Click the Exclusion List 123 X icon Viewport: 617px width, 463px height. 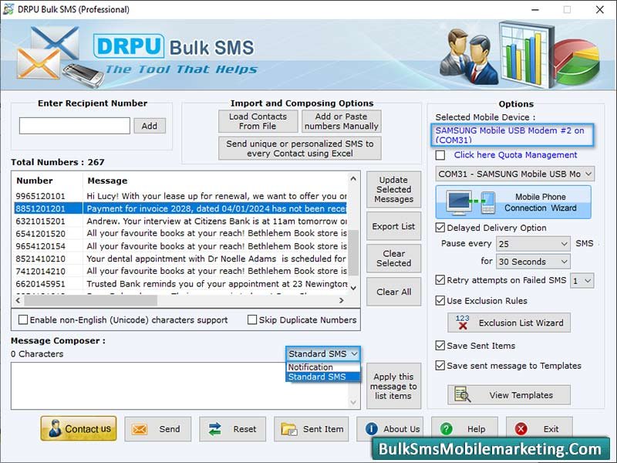(x=462, y=323)
